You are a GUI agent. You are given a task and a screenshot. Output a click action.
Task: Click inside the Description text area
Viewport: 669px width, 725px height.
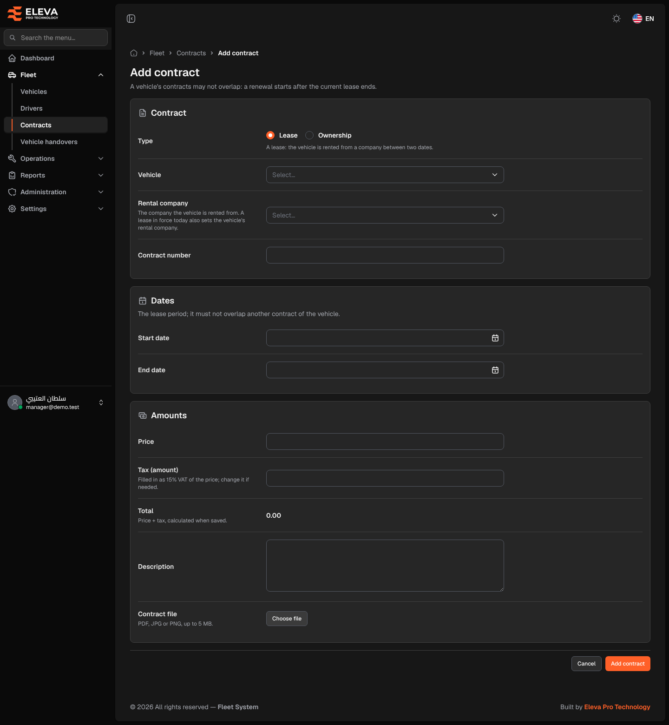pos(385,566)
